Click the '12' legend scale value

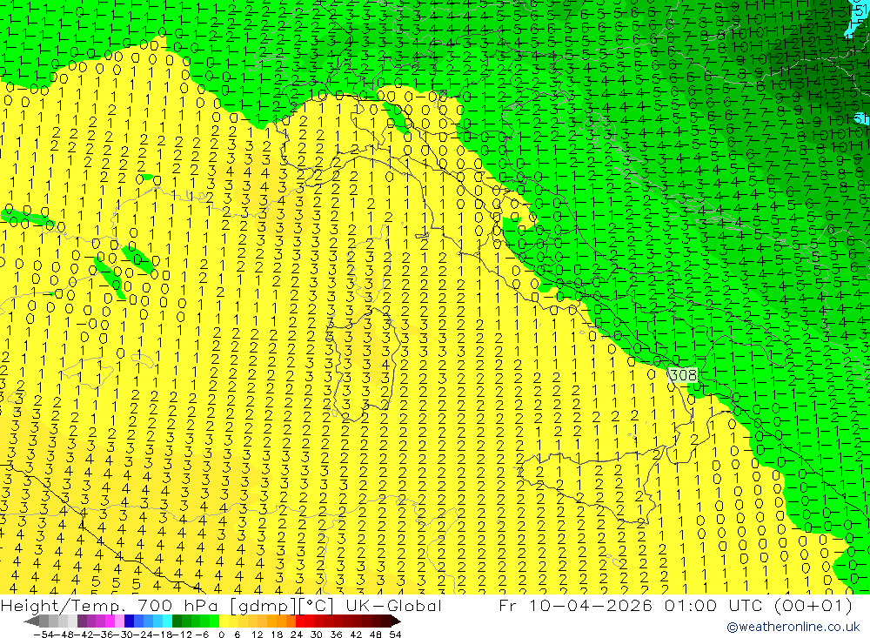(x=258, y=635)
